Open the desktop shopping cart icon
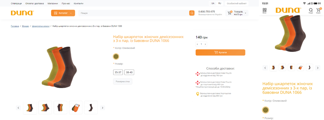The width and height of the screenshot is (324, 120). tap(230, 13)
